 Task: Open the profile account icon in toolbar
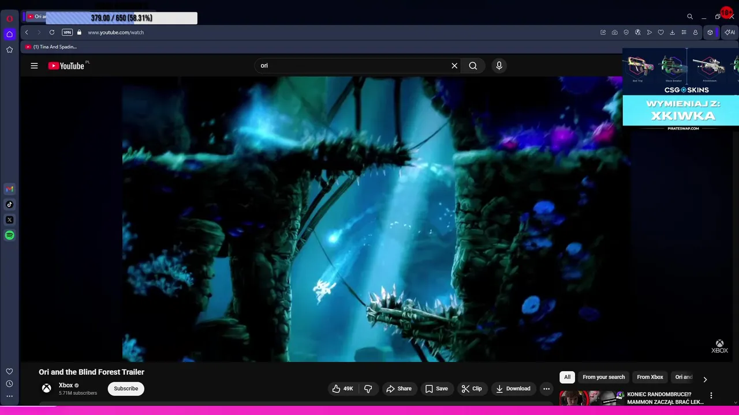[x=696, y=32]
